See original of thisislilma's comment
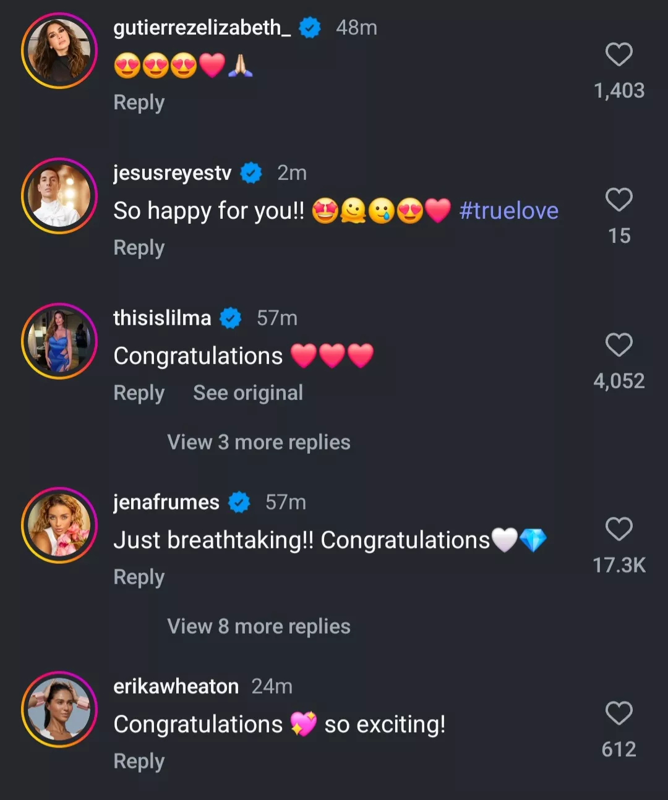Screen dimensions: 668x800 [x=248, y=393]
